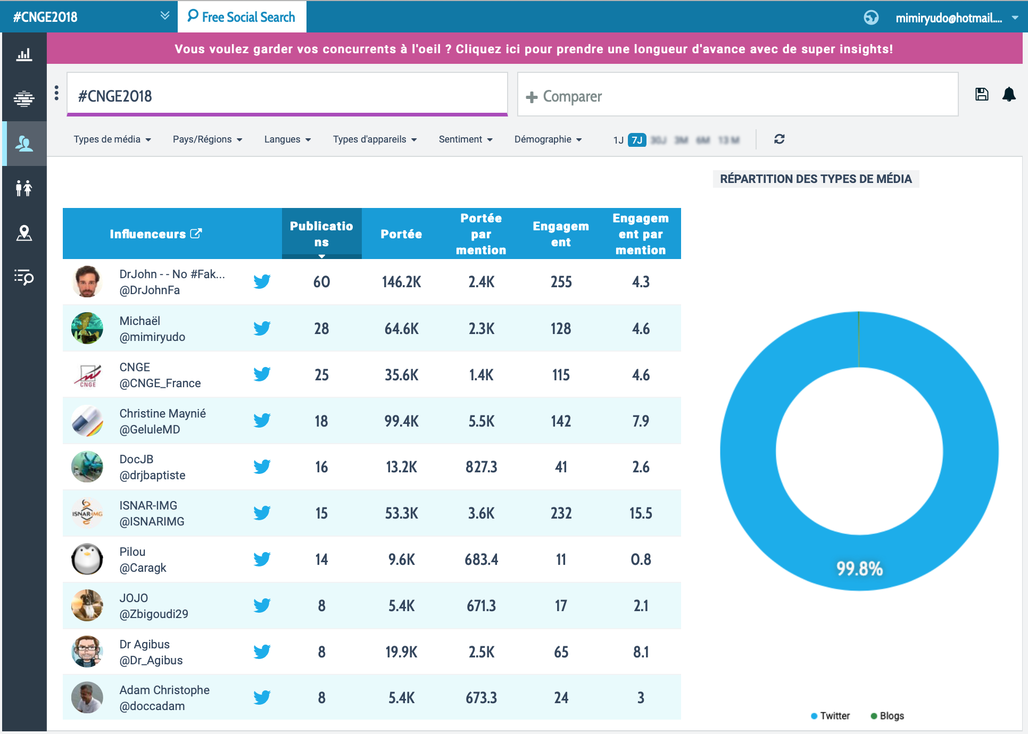
Task: Click Twitter icon in CNGE_France row
Action: 262,374
